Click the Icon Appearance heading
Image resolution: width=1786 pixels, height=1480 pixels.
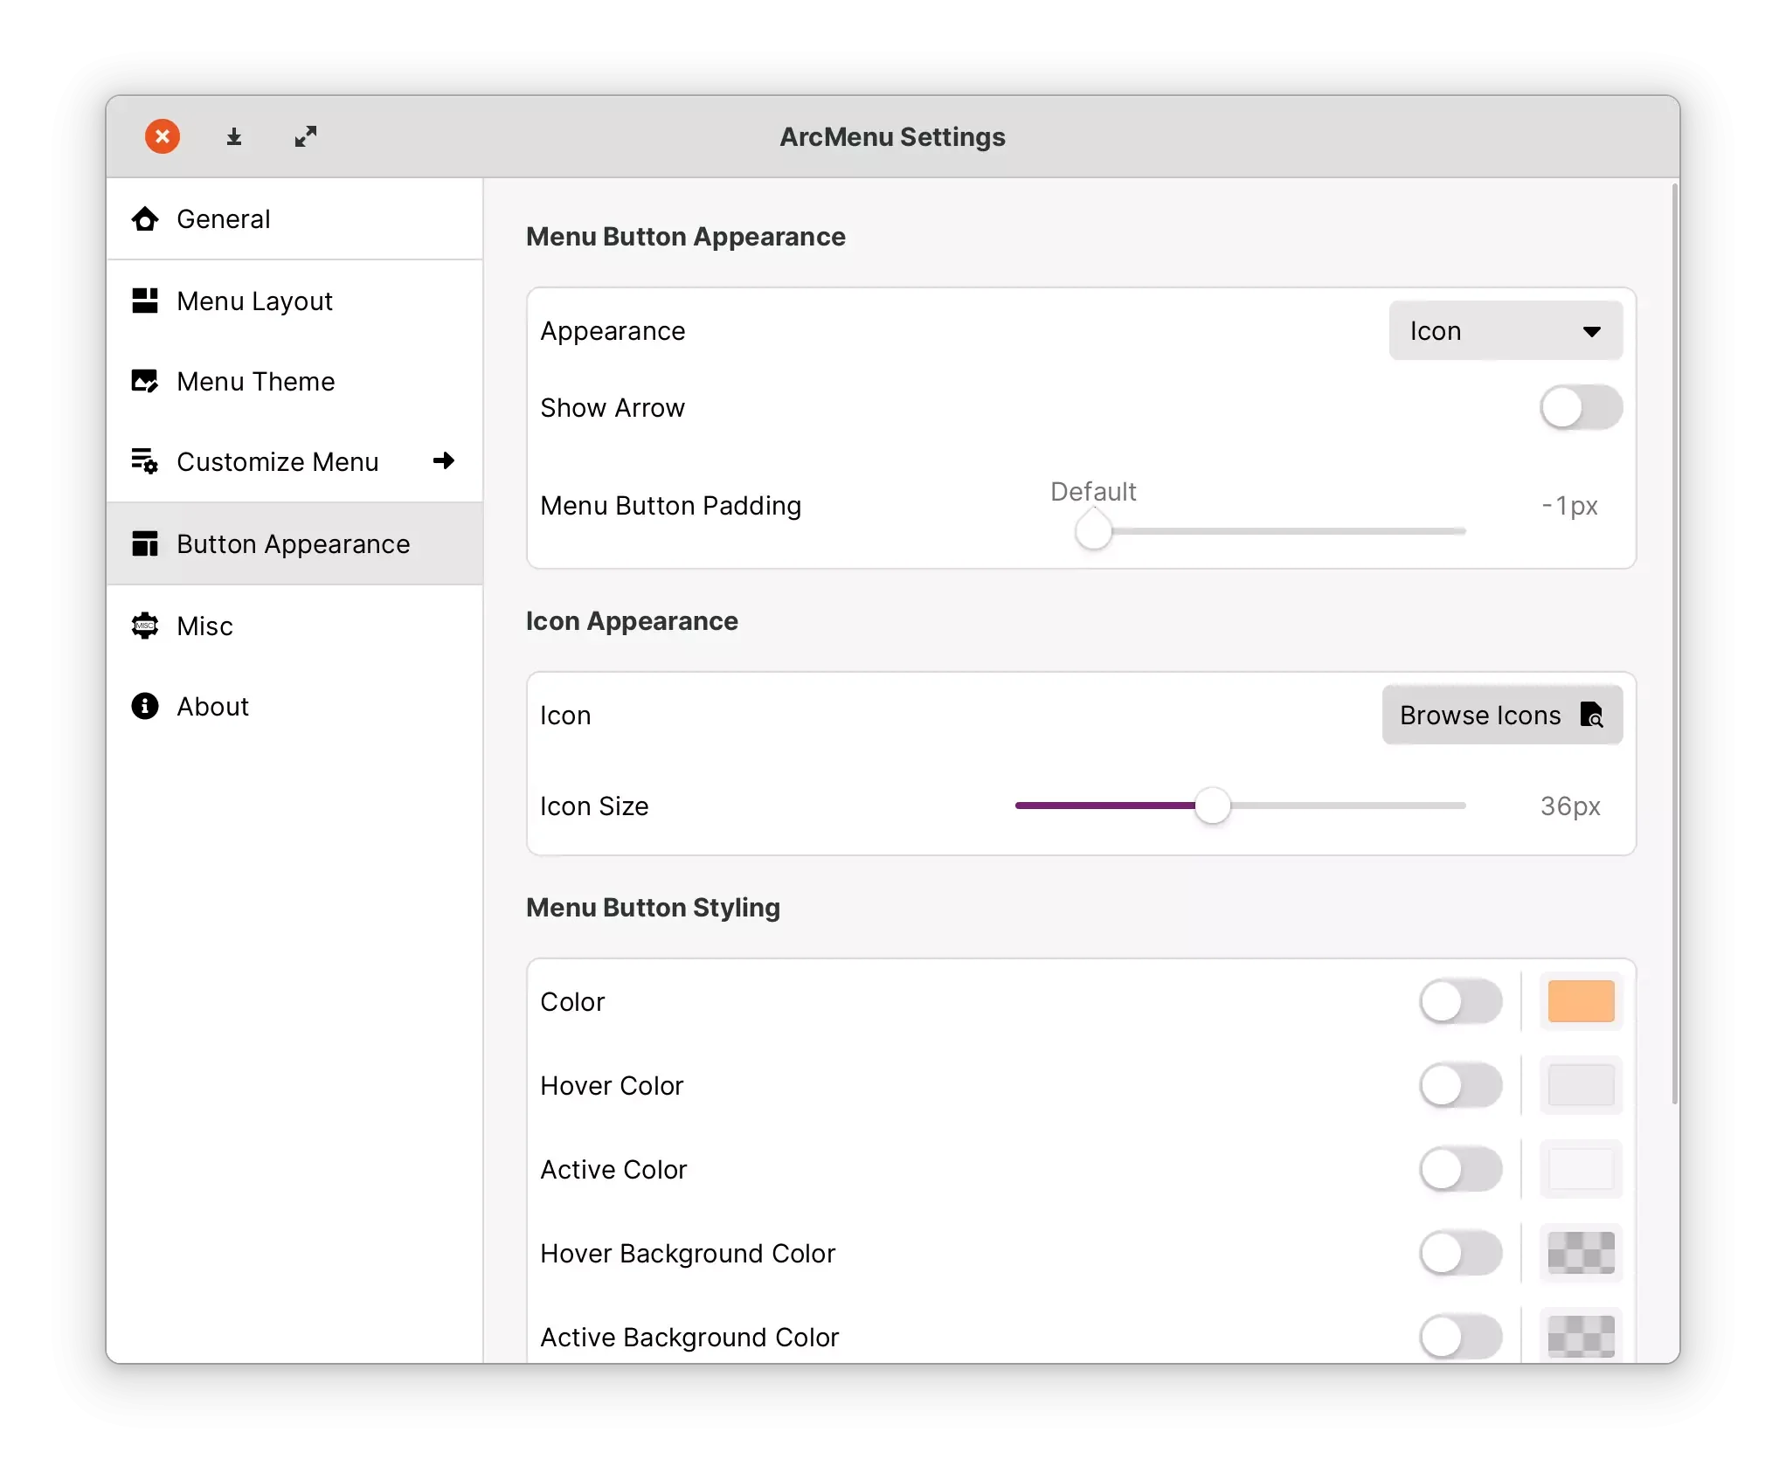coord(632,621)
